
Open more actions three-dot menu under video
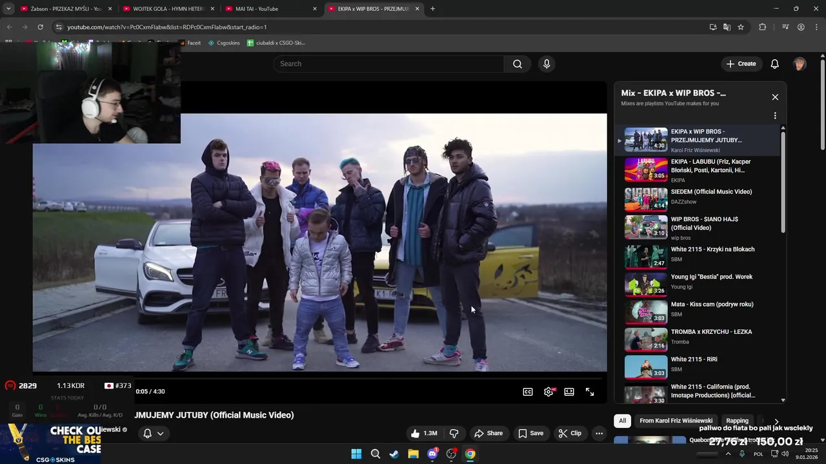[599, 433]
